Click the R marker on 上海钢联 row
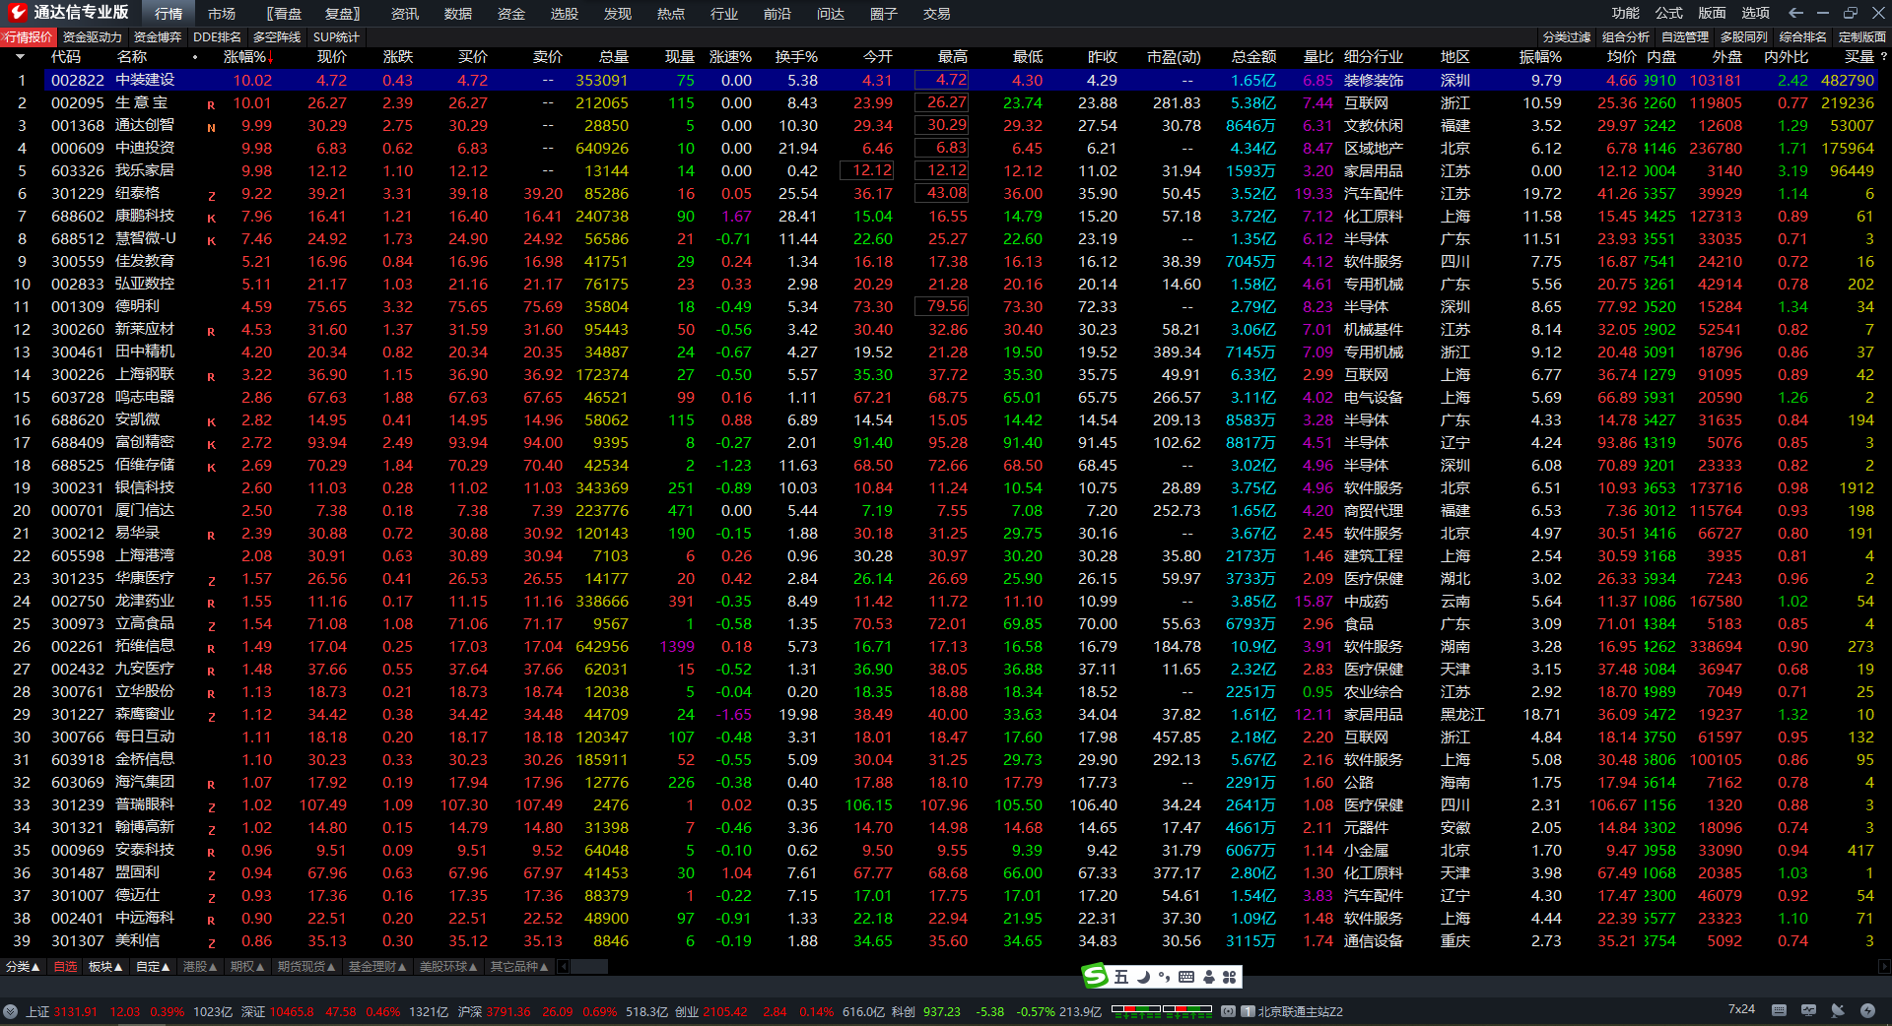This screenshot has width=1892, height=1026. coord(211,376)
